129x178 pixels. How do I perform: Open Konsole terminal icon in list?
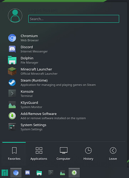tap(12, 94)
